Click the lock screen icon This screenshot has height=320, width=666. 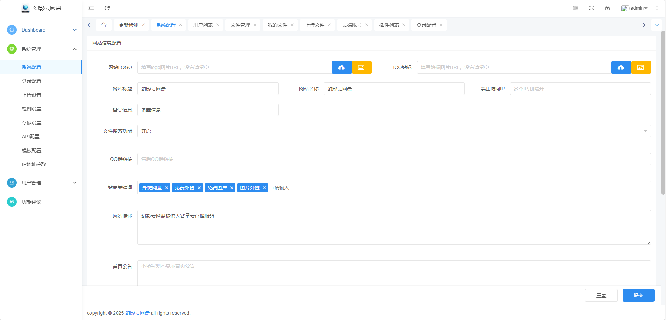[608, 8]
